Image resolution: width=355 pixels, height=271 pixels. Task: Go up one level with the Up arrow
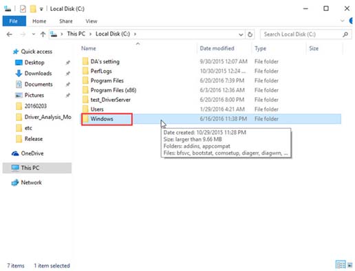43,34
